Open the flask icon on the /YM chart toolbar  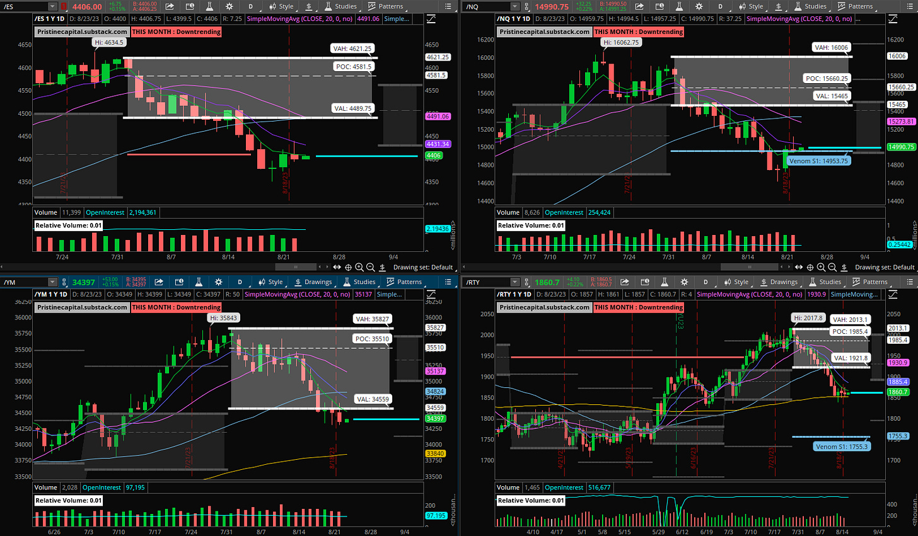pos(199,282)
